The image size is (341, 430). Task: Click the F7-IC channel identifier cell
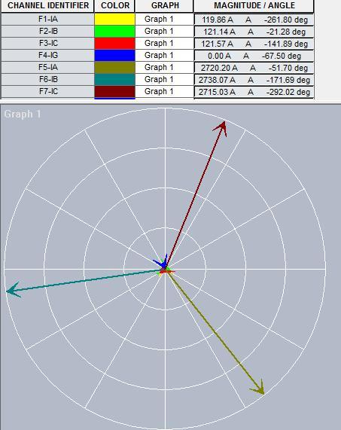pos(48,91)
